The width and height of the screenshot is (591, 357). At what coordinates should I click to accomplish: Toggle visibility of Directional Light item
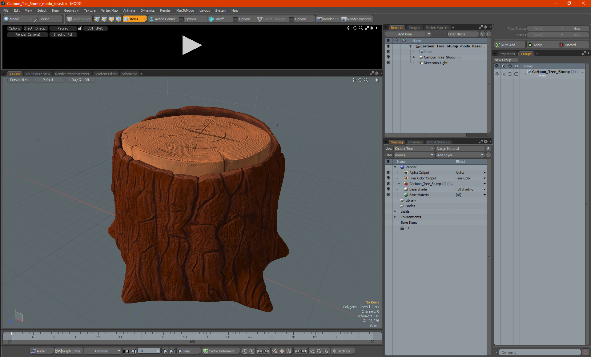tap(388, 63)
